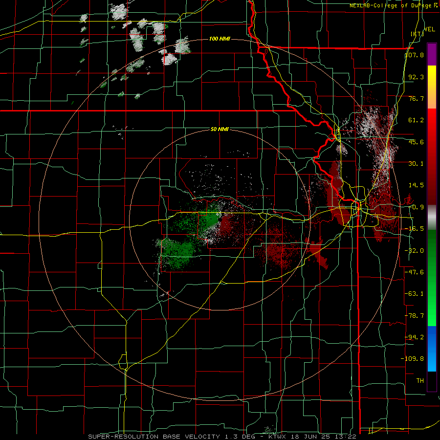Click the -63.1 legend value
Screen dimensions: 440x440
[415, 294]
